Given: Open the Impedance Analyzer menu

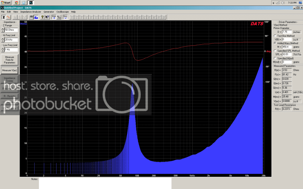Looking at the screenshot, I should pos(31,12).
